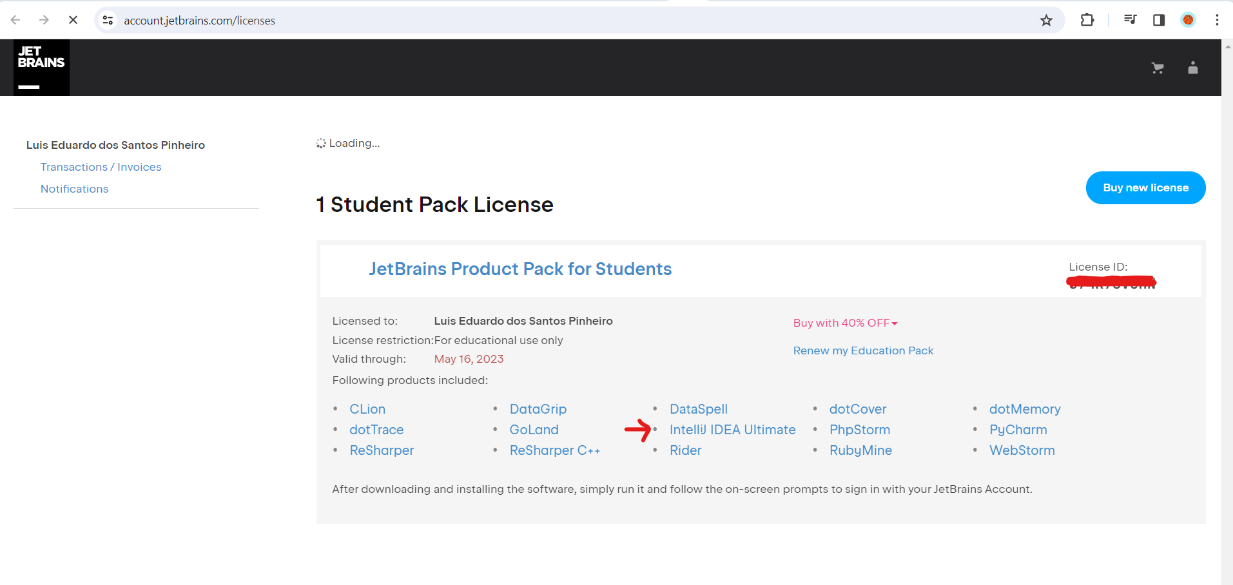Open PhpStorm product link
The image size is (1233, 585).
click(x=859, y=430)
